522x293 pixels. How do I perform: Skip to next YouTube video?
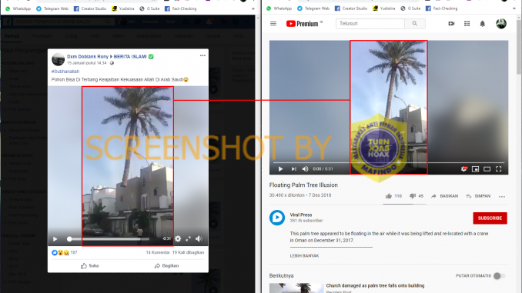pos(293,169)
